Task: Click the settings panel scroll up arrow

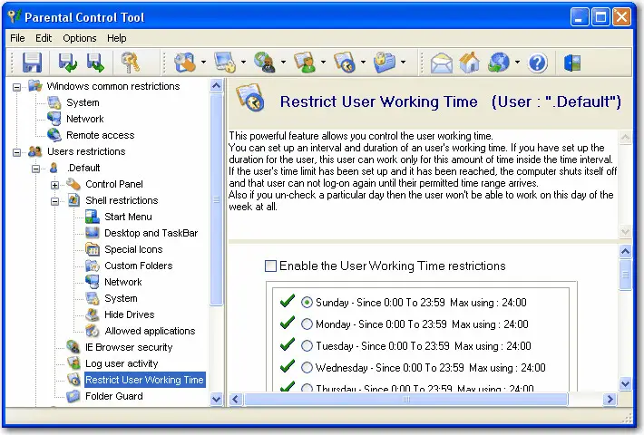Action: [625, 251]
